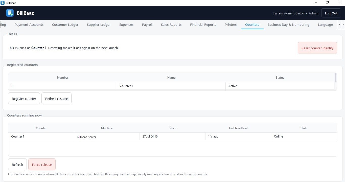Click the Name column header
Screen dimensions: 345x182
click(x=171, y=78)
